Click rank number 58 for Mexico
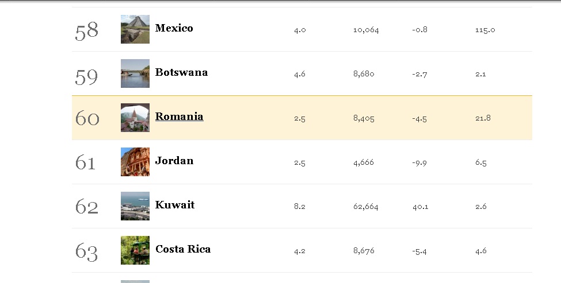 tap(86, 31)
